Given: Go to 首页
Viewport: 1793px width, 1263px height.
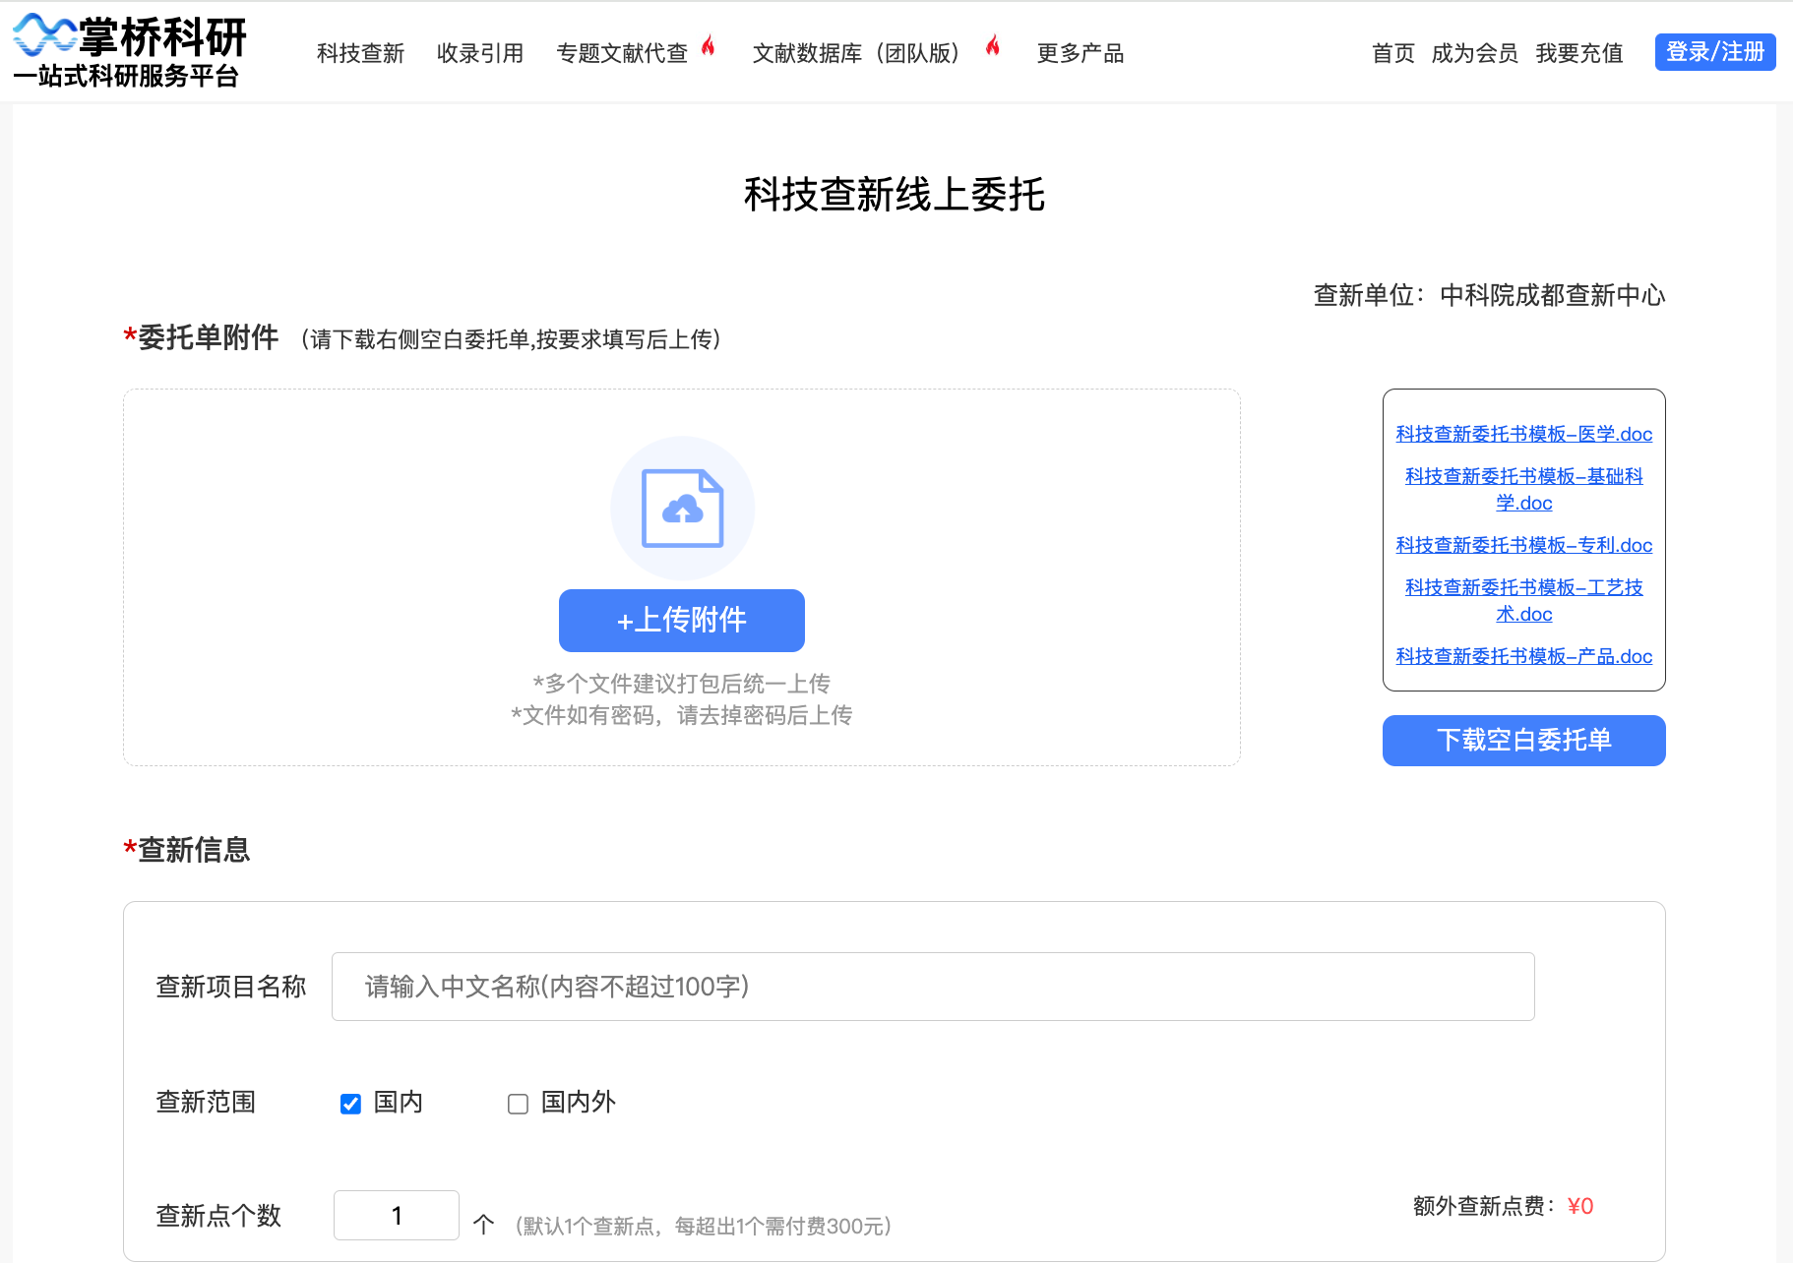Looking at the screenshot, I should (1393, 53).
